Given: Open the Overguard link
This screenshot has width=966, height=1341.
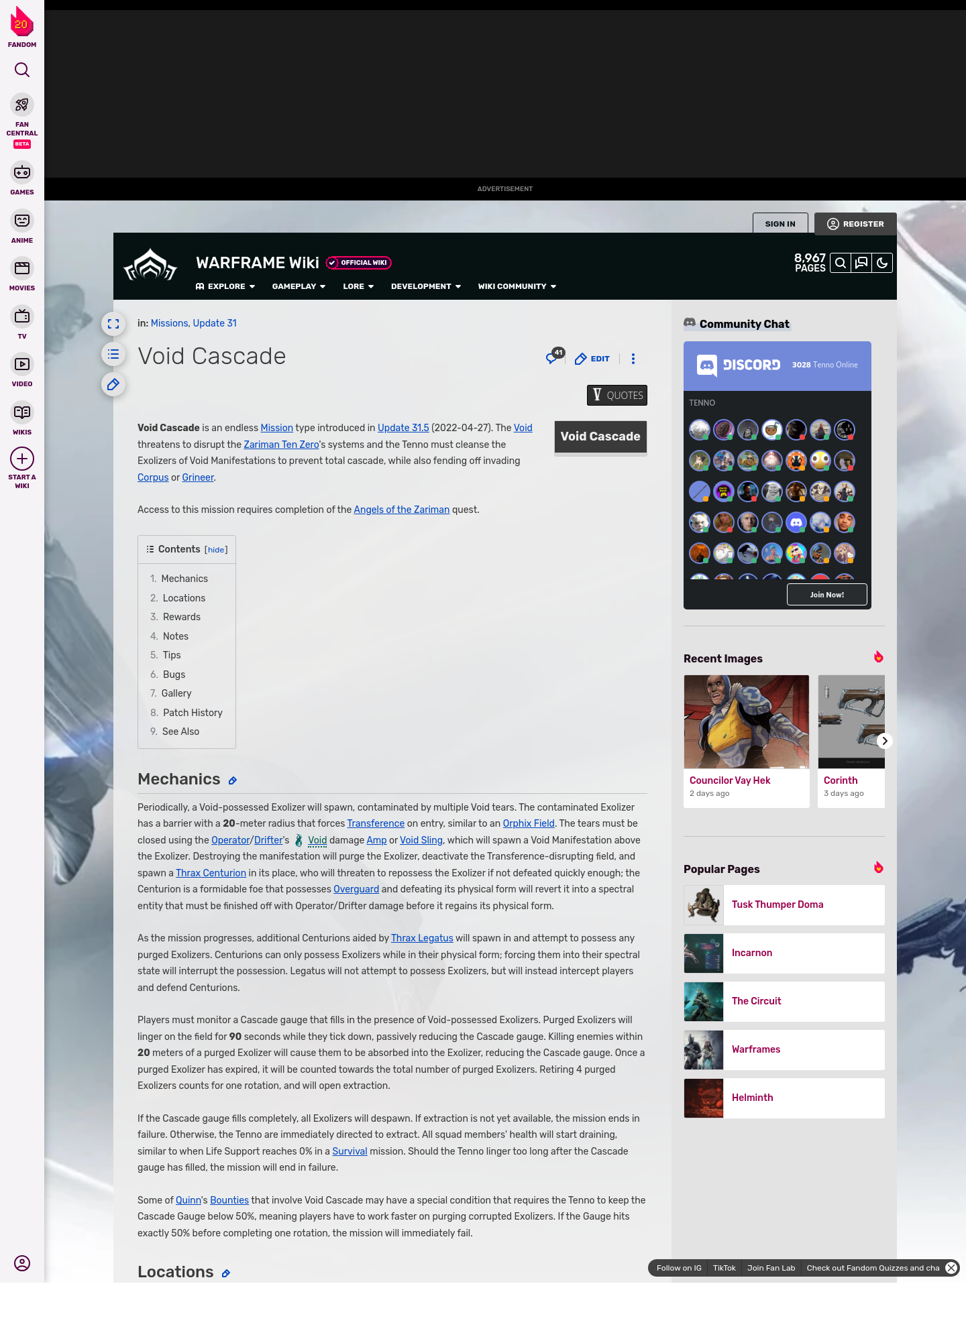Looking at the screenshot, I should [356, 889].
